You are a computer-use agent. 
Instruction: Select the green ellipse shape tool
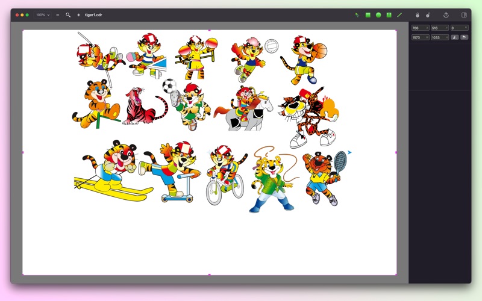[378, 14]
